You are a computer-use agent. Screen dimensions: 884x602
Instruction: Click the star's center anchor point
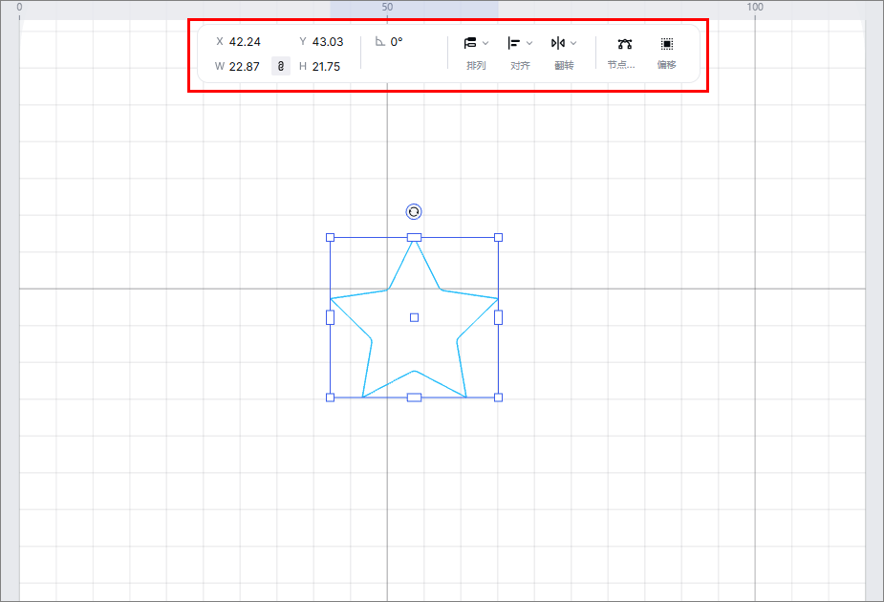point(414,317)
